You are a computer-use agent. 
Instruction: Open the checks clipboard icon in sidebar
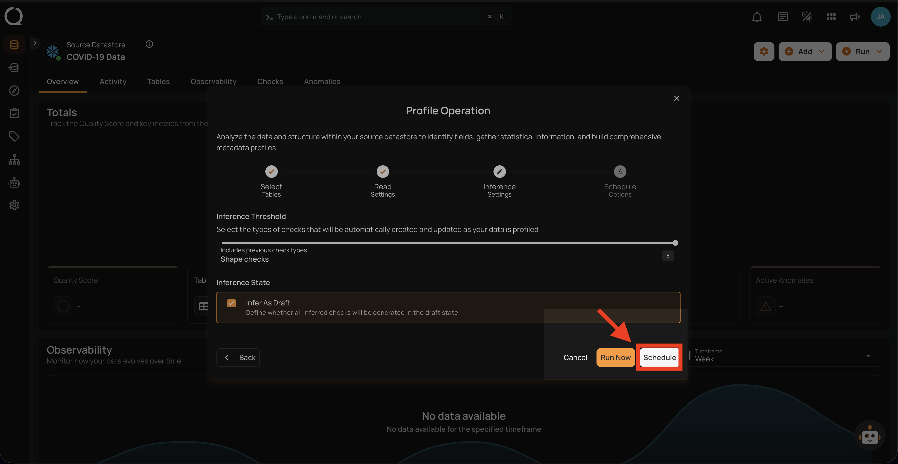coord(14,113)
